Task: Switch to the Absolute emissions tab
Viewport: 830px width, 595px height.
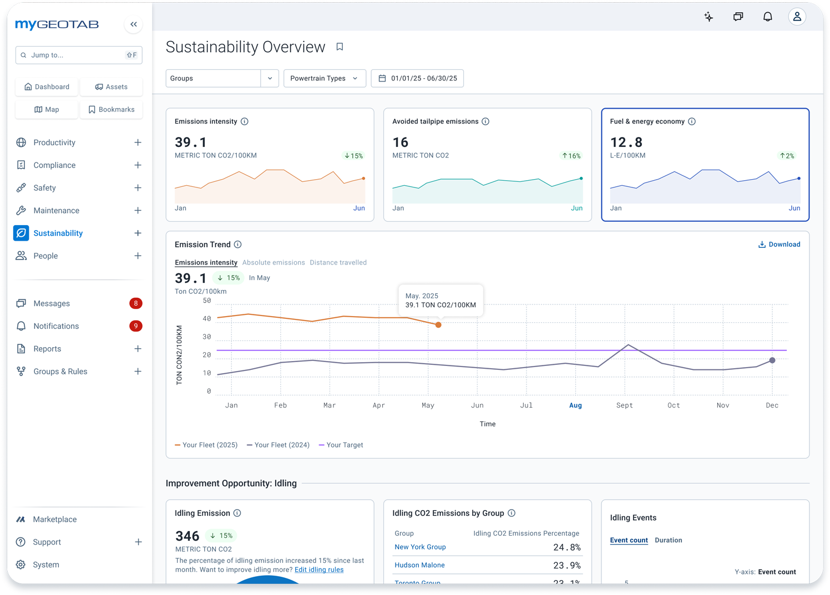Action: [274, 262]
